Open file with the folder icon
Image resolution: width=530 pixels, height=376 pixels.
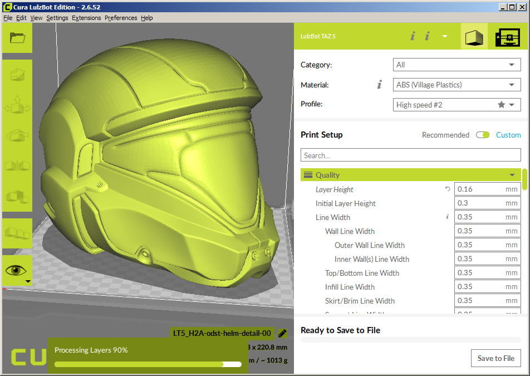click(x=17, y=37)
